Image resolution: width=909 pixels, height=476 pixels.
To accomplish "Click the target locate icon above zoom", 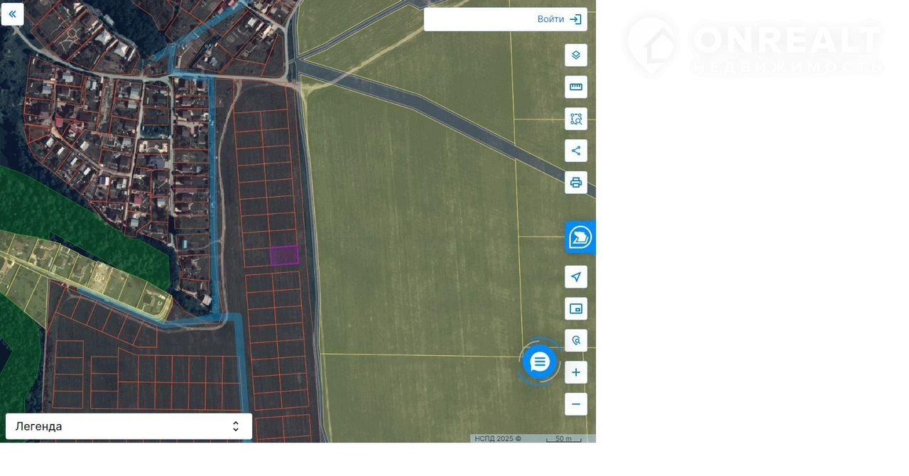I will coord(576,340).
